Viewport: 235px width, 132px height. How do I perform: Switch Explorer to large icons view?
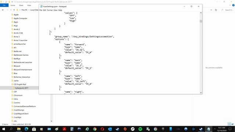(232, 124)
